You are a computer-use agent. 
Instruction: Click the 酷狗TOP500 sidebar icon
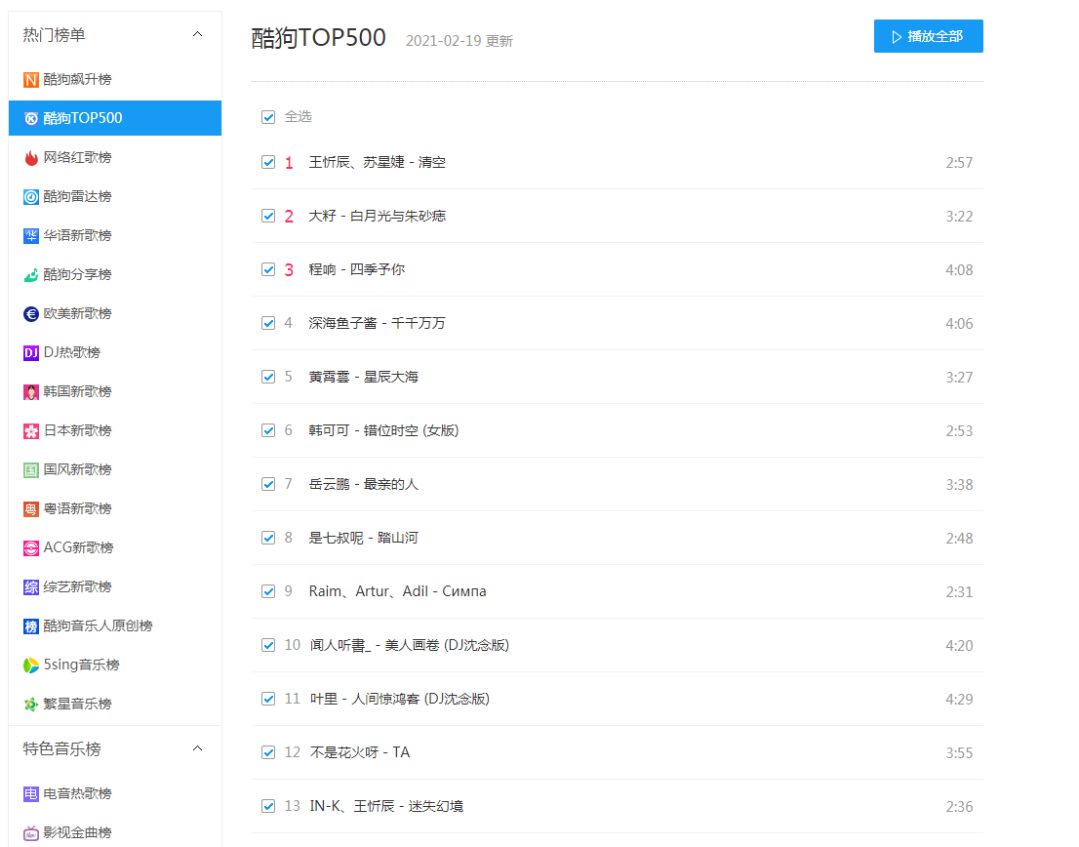31,118
